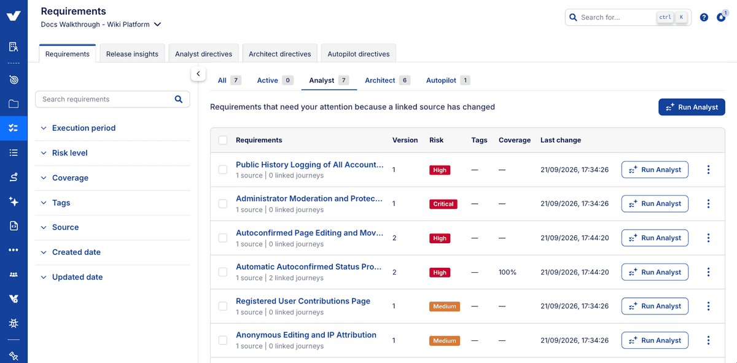Click the Search requirements input field
Image resolution: width=737 pixels, height=363 pixels.
tap(112, 99)
